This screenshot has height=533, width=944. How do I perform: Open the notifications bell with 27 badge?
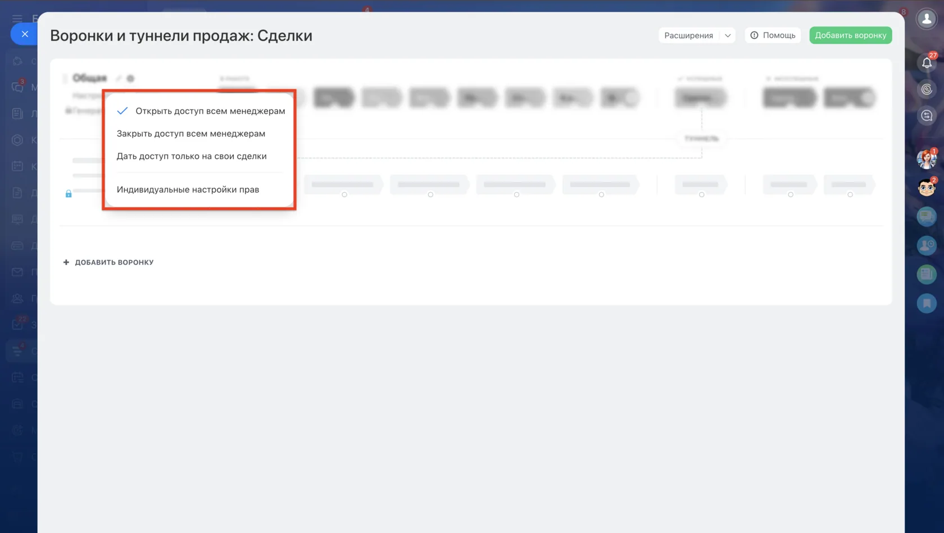[x=927, y=63]
